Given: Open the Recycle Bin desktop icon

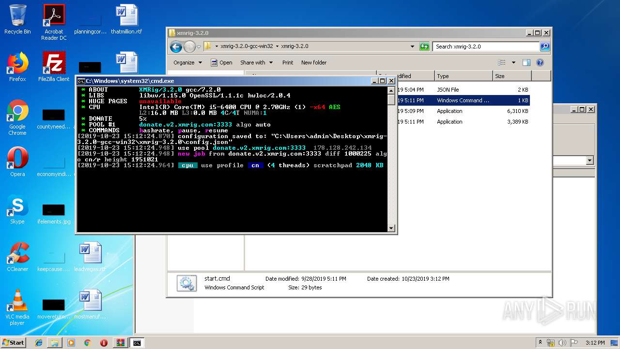Looking at the screenshot, I should (x=17, y=19).
